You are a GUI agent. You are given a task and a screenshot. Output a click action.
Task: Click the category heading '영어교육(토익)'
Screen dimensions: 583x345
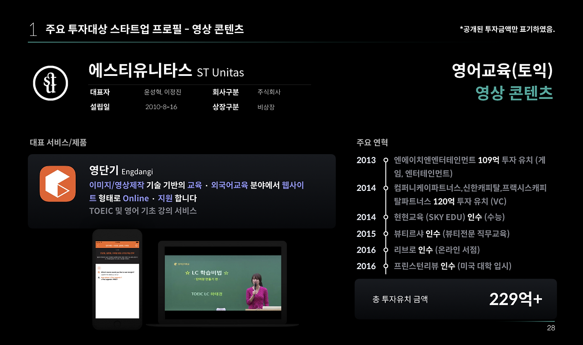(502, 70)
